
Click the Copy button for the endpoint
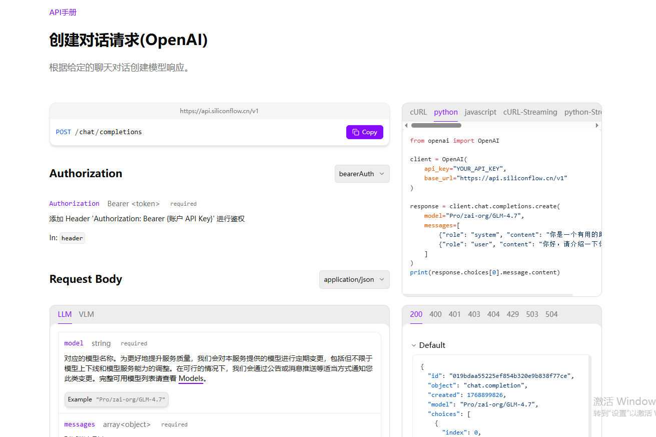click(x=364, y=132)
